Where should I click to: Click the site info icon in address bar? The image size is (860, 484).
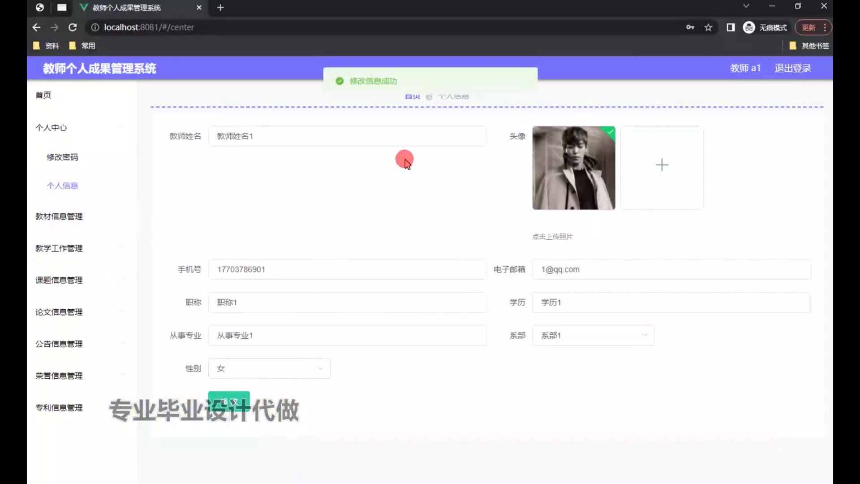(x=95, y=27)
